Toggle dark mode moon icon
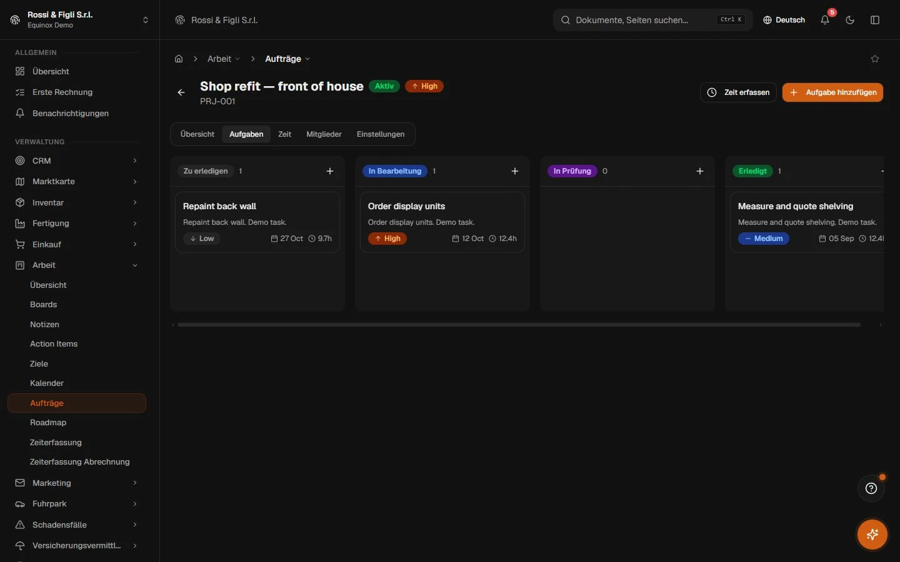This screenshot has width=900, height=562. (x=850, y=20)
